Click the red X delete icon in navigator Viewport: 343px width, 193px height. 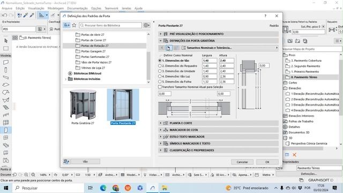pyautogui.click(x=294, y=155)
